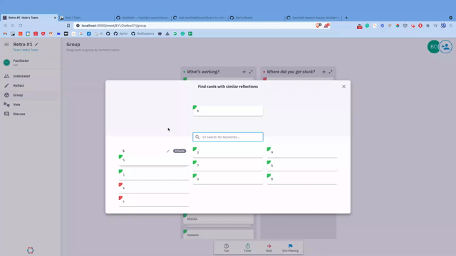Select the green card labeled 0
The height and width of the screenshot is (256, 456).
point(228,178)
